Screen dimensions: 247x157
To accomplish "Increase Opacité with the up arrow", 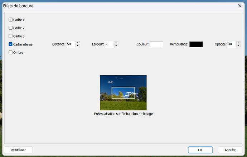I will pyautogui.click(x=238, y=43).
